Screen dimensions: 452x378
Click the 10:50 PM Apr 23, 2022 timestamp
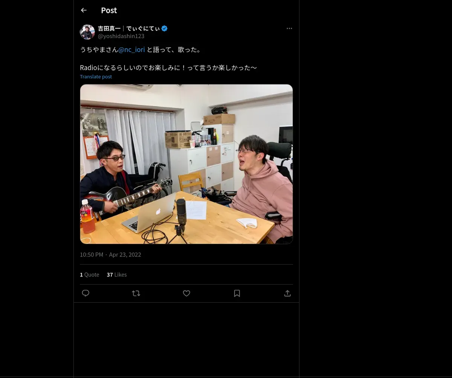(x=110, y=254)
